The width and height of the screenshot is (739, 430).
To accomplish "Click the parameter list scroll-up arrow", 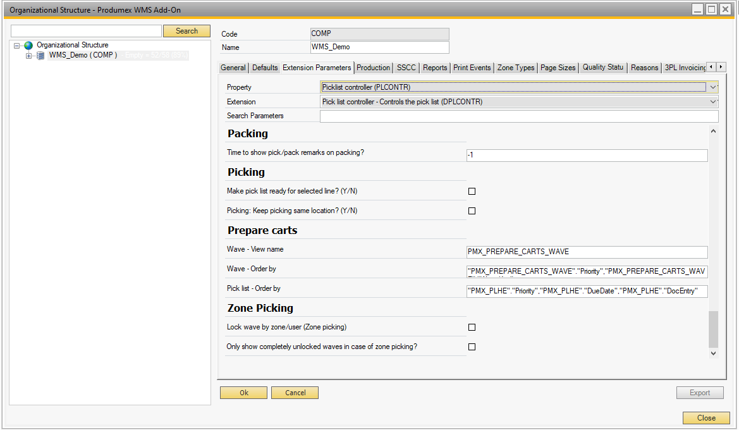I will (x=714, y=132).
